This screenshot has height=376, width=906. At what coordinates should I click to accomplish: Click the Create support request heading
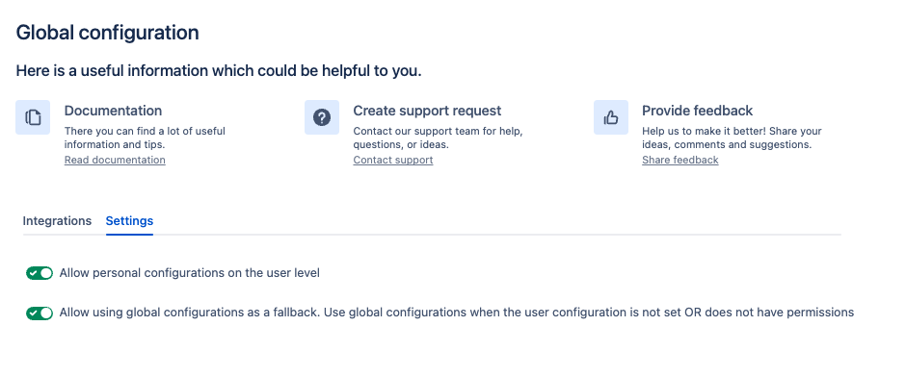click(428, 111)
